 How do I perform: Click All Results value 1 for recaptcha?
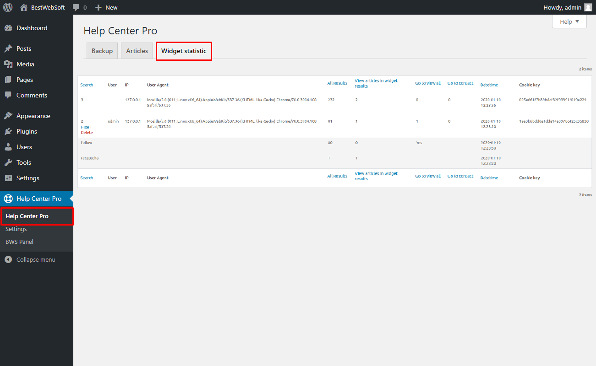pyautogui.click(x=329, y=158)
